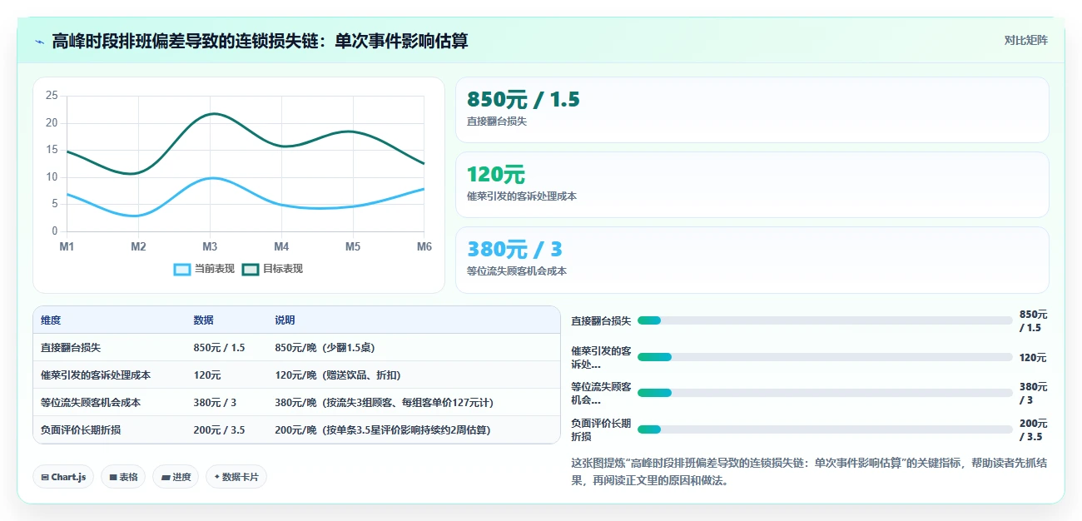Click the M5 label on chart axis
Image resolution: width=1082 pixels, height=521 pixels.
pyautogui.click(x=353, y=247)
